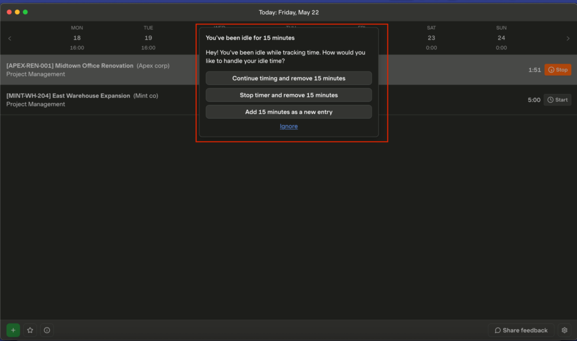
Task: Open favorites with the star icon
Action: click(x=30, y=330)
